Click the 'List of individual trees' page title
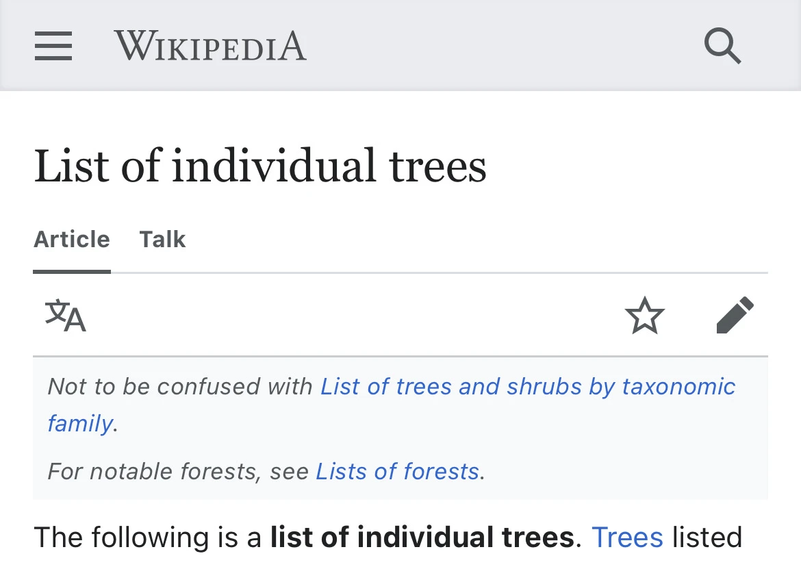801x569 pixels. tap(260, 166)
